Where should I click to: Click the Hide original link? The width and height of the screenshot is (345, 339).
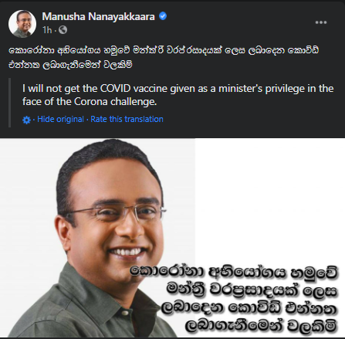click(60, 119)
